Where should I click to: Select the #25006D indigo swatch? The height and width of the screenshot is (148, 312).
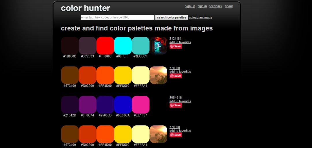[x=105, y=105]
